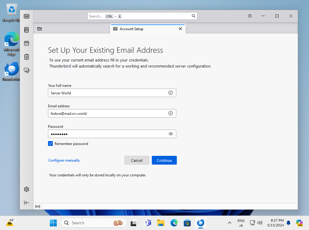Open the Tasks space icon
309x230 pixels.
pyautogui.click(x=27, y=57)
